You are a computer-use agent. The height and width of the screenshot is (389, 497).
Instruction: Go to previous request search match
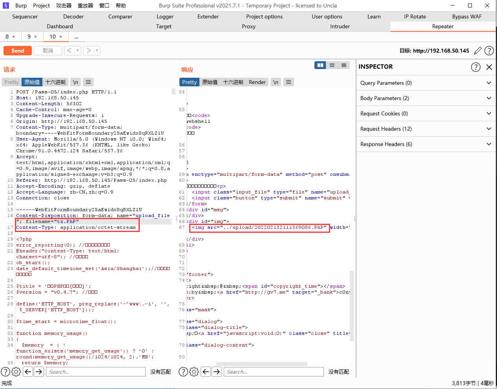click(28, 372)
